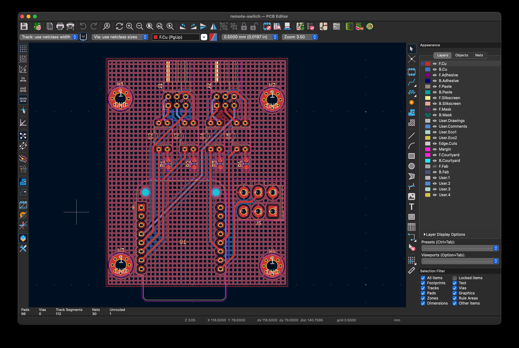Image resolution: width=519 pixels, height=348 pixels.
Task: Open the Board Setup icon
Action: tap(37, 26)
